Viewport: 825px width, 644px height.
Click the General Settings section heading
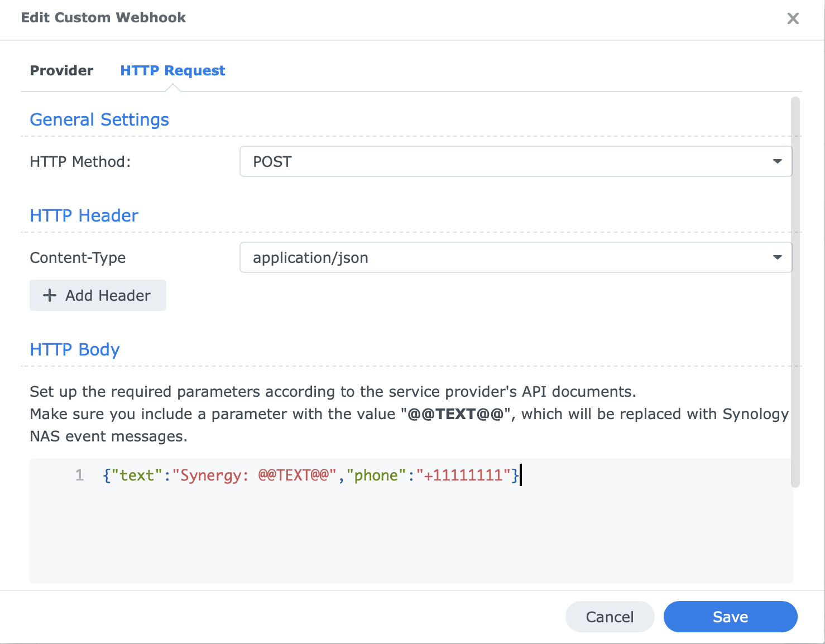tap(99, 119)
